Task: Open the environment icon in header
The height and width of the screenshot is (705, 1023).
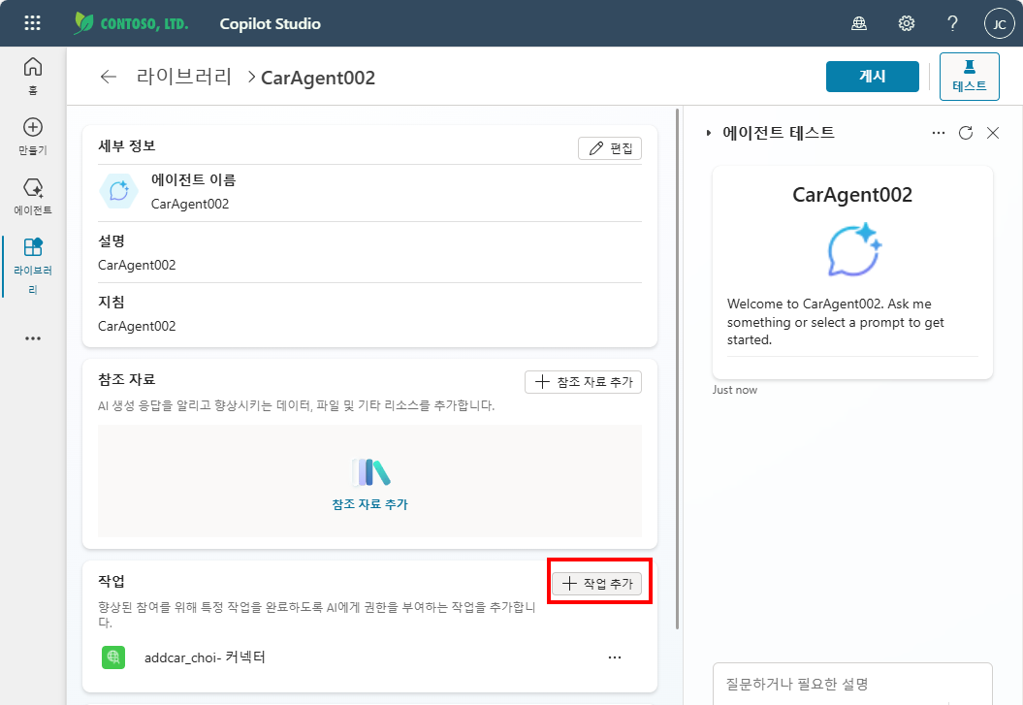Action: [x=859, y=24]
